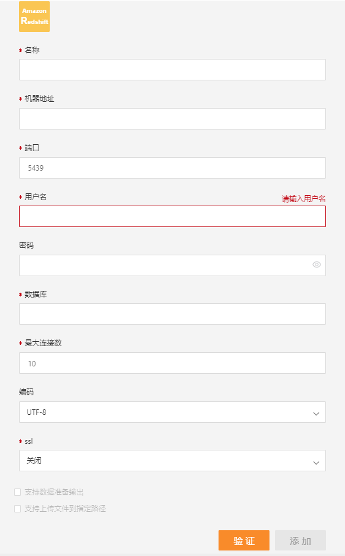345x556 pixels.
Task: Focus the 数据库 database input field
Action: tap(172, 314)
